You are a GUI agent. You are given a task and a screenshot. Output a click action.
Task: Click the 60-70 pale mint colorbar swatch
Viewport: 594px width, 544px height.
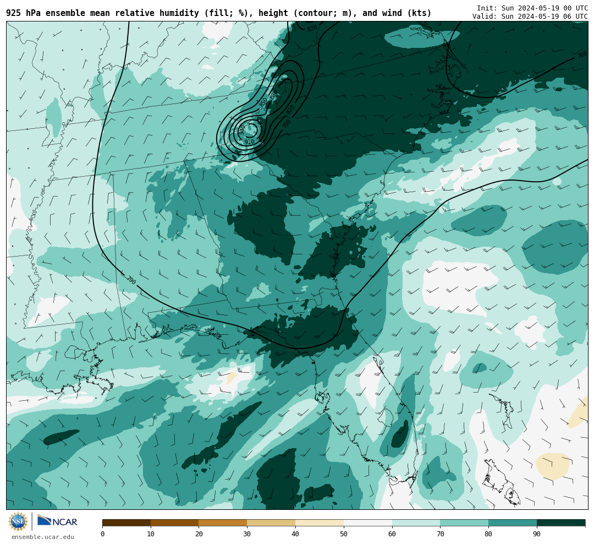point(416,523)
